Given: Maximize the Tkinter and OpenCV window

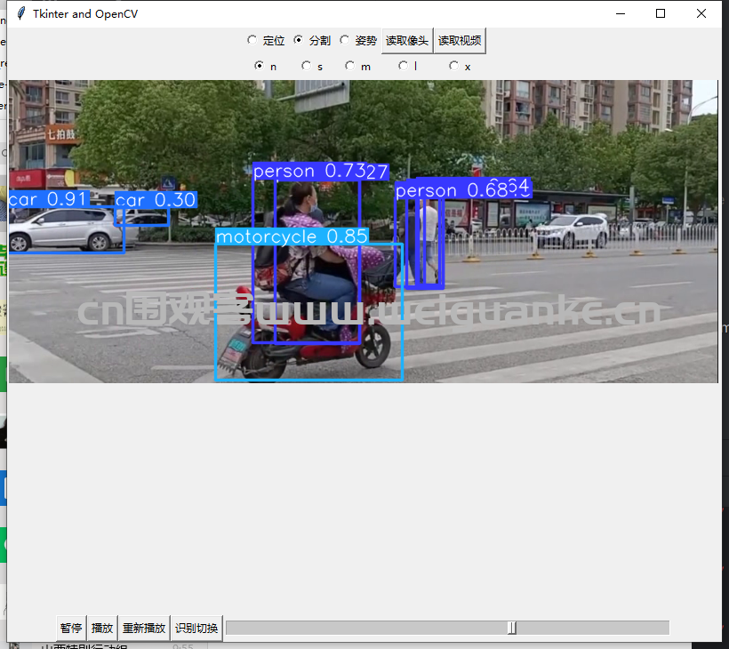Looking at the screenshot, I should [661, 13].
